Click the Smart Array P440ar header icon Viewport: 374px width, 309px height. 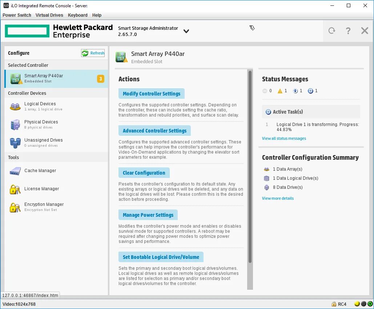[121, 57]
